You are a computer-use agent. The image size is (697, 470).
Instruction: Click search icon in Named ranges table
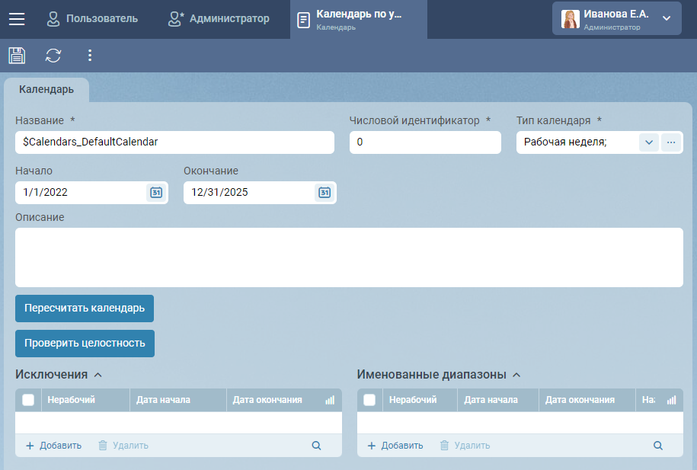tap(658, 446)
